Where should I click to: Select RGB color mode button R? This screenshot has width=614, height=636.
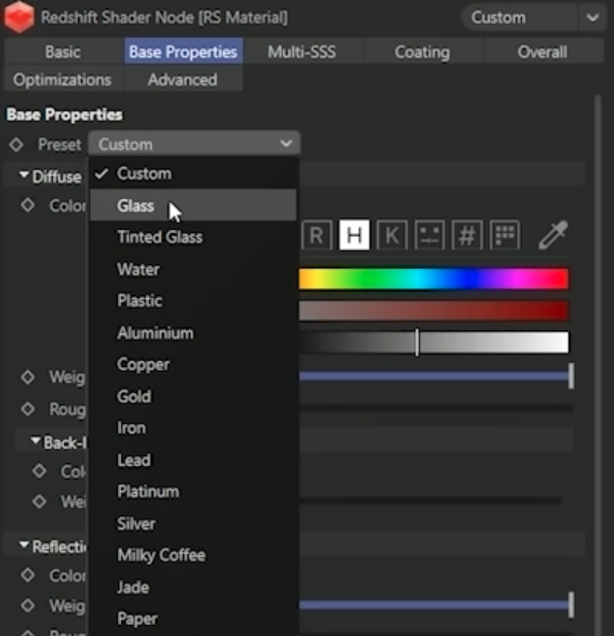tap(316, 235)
